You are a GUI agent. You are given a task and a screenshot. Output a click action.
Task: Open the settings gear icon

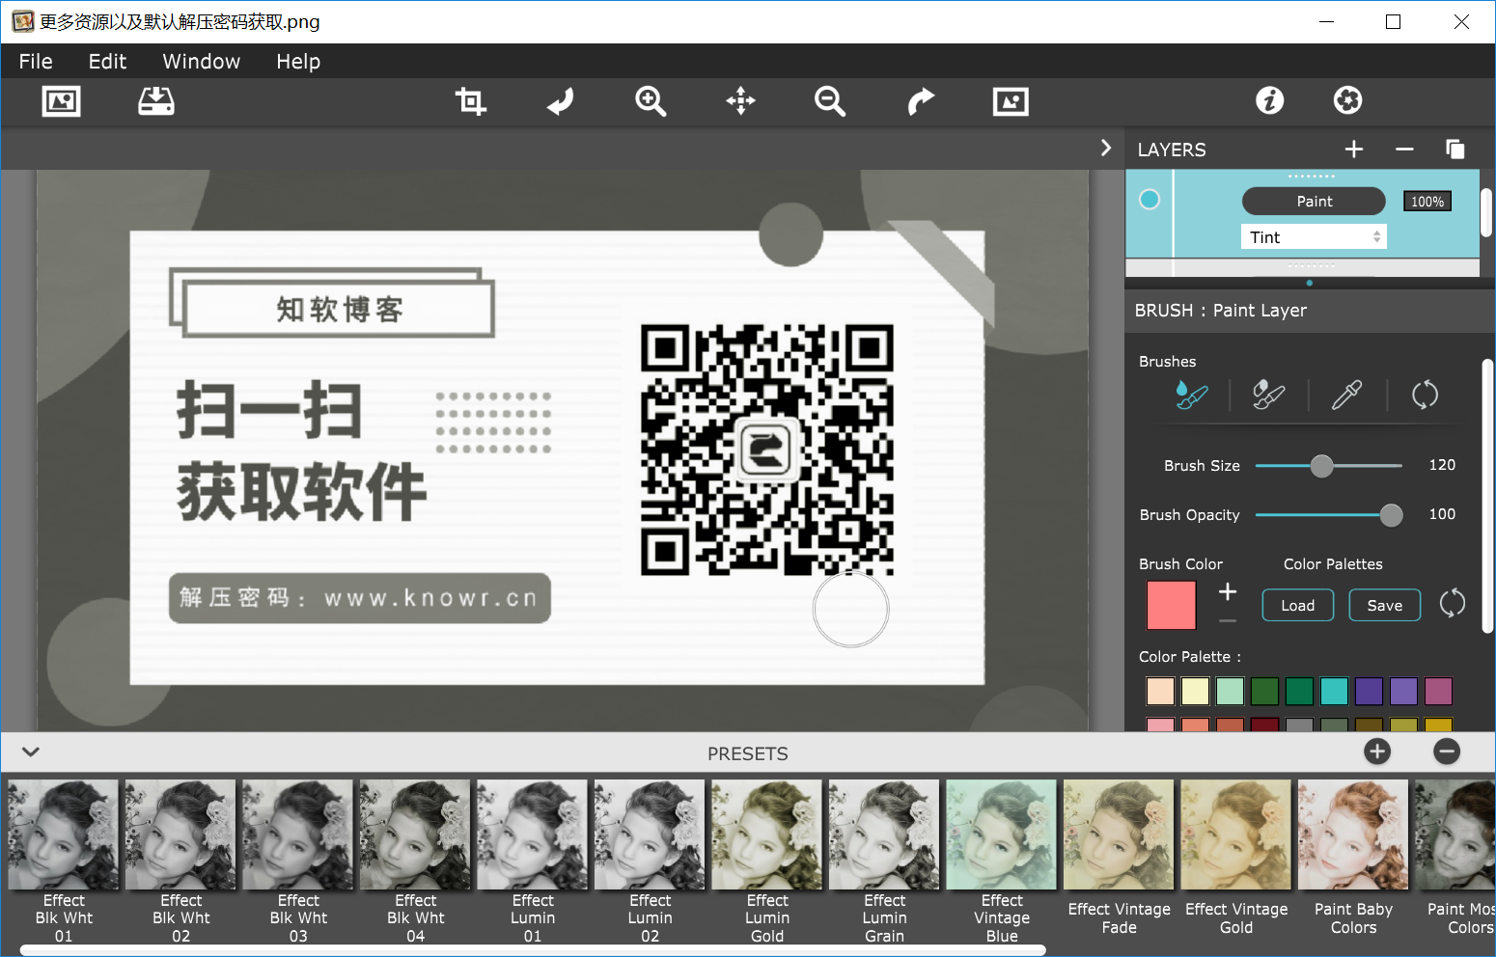pos(1348,100)
